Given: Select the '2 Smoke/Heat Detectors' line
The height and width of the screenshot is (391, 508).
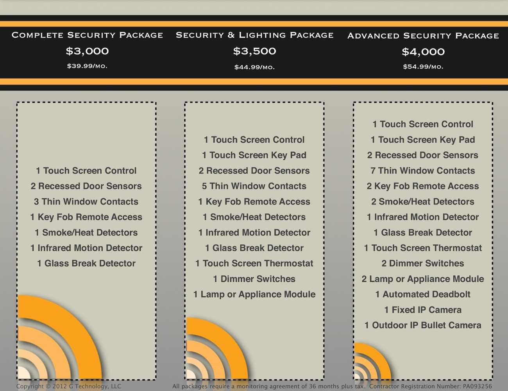Looking at the screenshot, I should [x=423, y=202].
